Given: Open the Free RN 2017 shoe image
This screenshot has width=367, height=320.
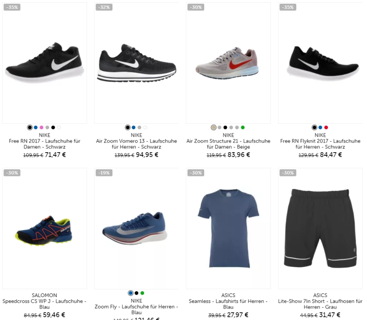Looking at the screenshot, I should coord(44,63).
